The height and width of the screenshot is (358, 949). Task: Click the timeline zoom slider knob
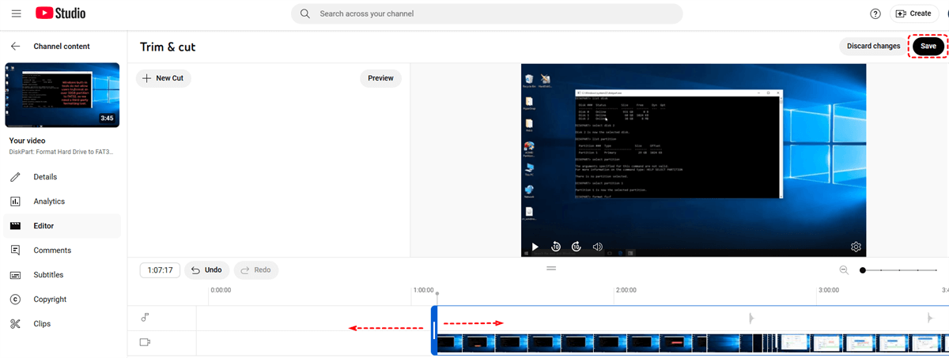[863, 270]
